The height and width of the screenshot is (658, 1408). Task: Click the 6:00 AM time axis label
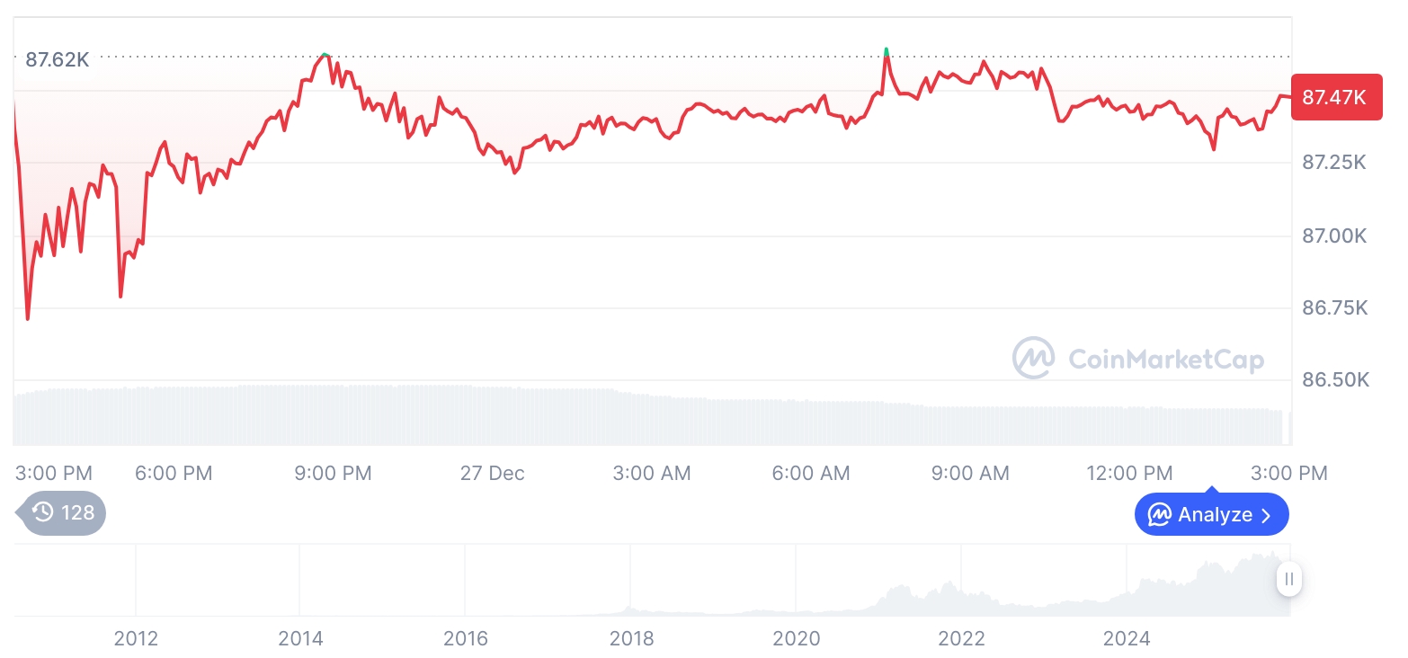811,473
